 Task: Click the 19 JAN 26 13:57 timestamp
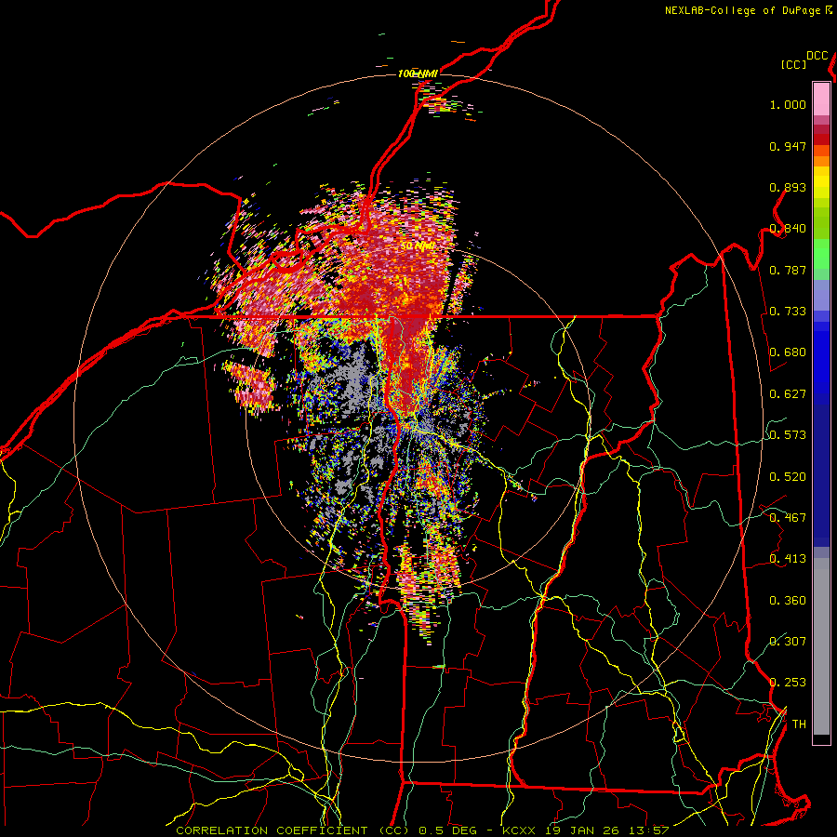pos(607,830)
